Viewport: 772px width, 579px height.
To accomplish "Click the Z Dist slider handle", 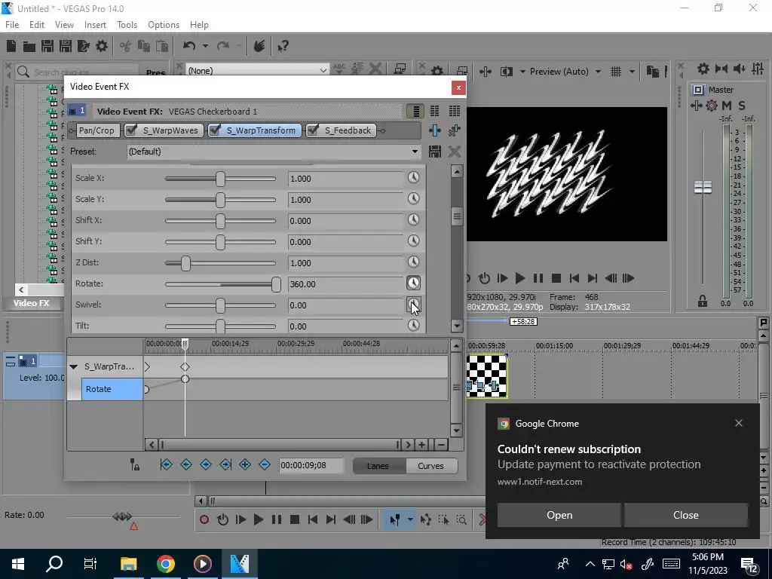I will [x=185, y=263].
